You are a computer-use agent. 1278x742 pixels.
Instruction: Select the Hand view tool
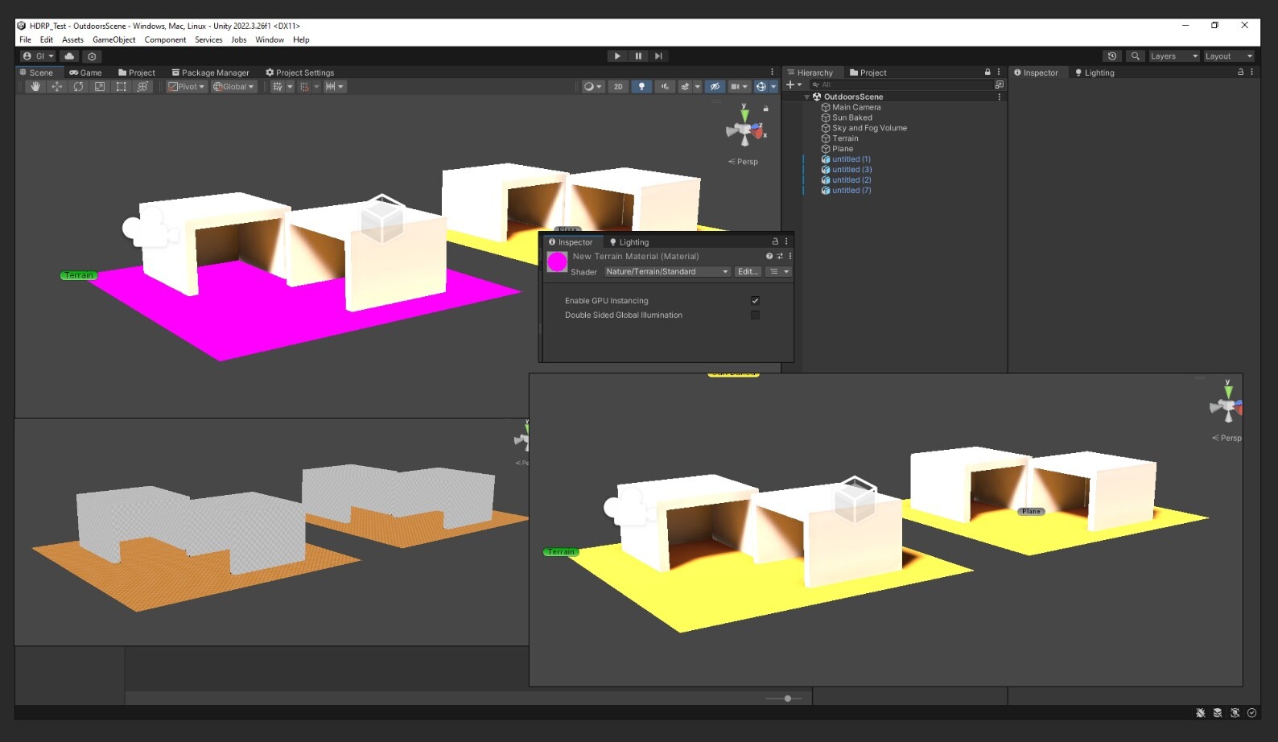[35, 87]
